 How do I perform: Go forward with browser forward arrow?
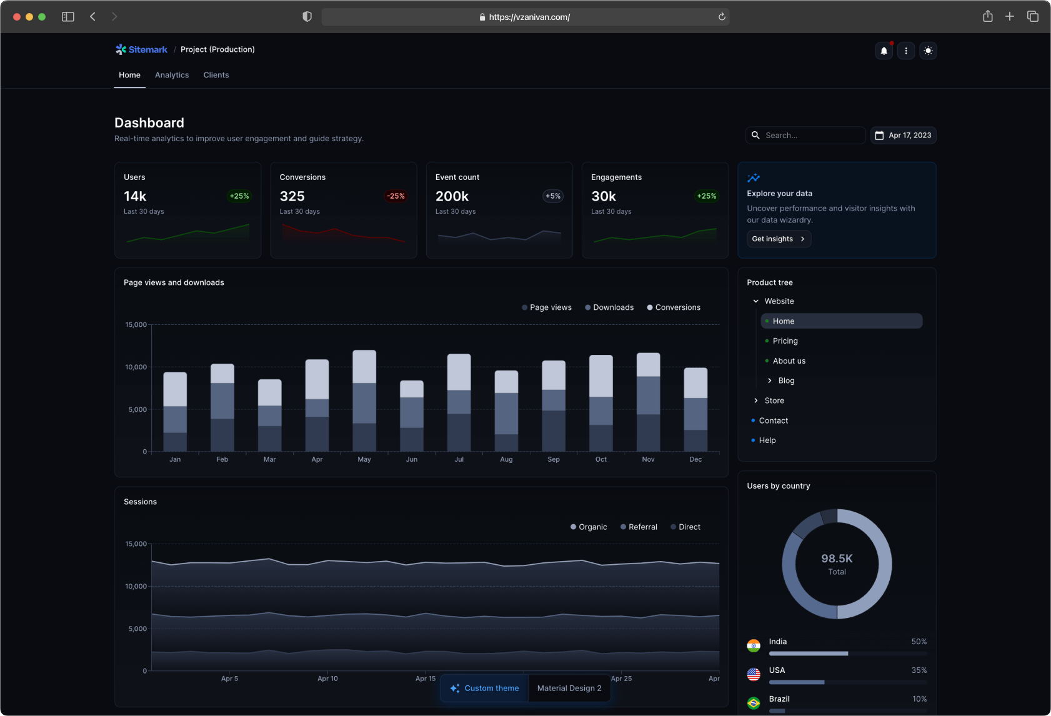[x=114, y=17]
